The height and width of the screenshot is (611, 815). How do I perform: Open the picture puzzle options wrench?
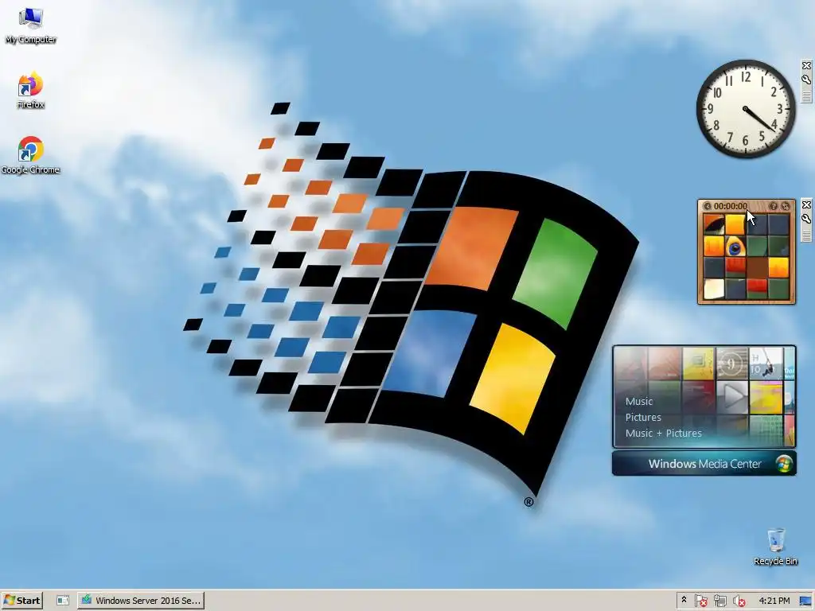click(x=806, y=219)
